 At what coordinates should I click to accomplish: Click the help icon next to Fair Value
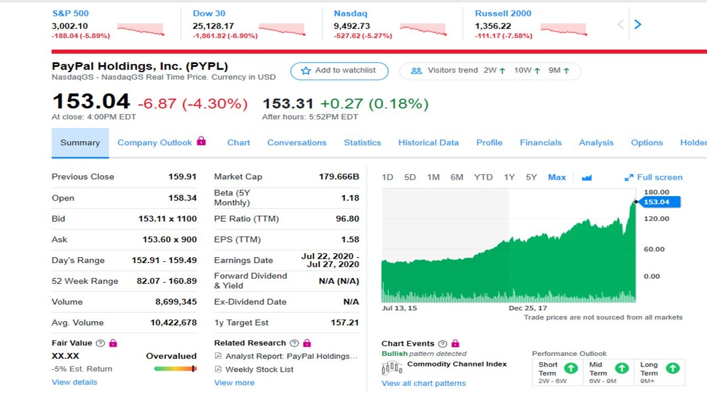[100, 343]
